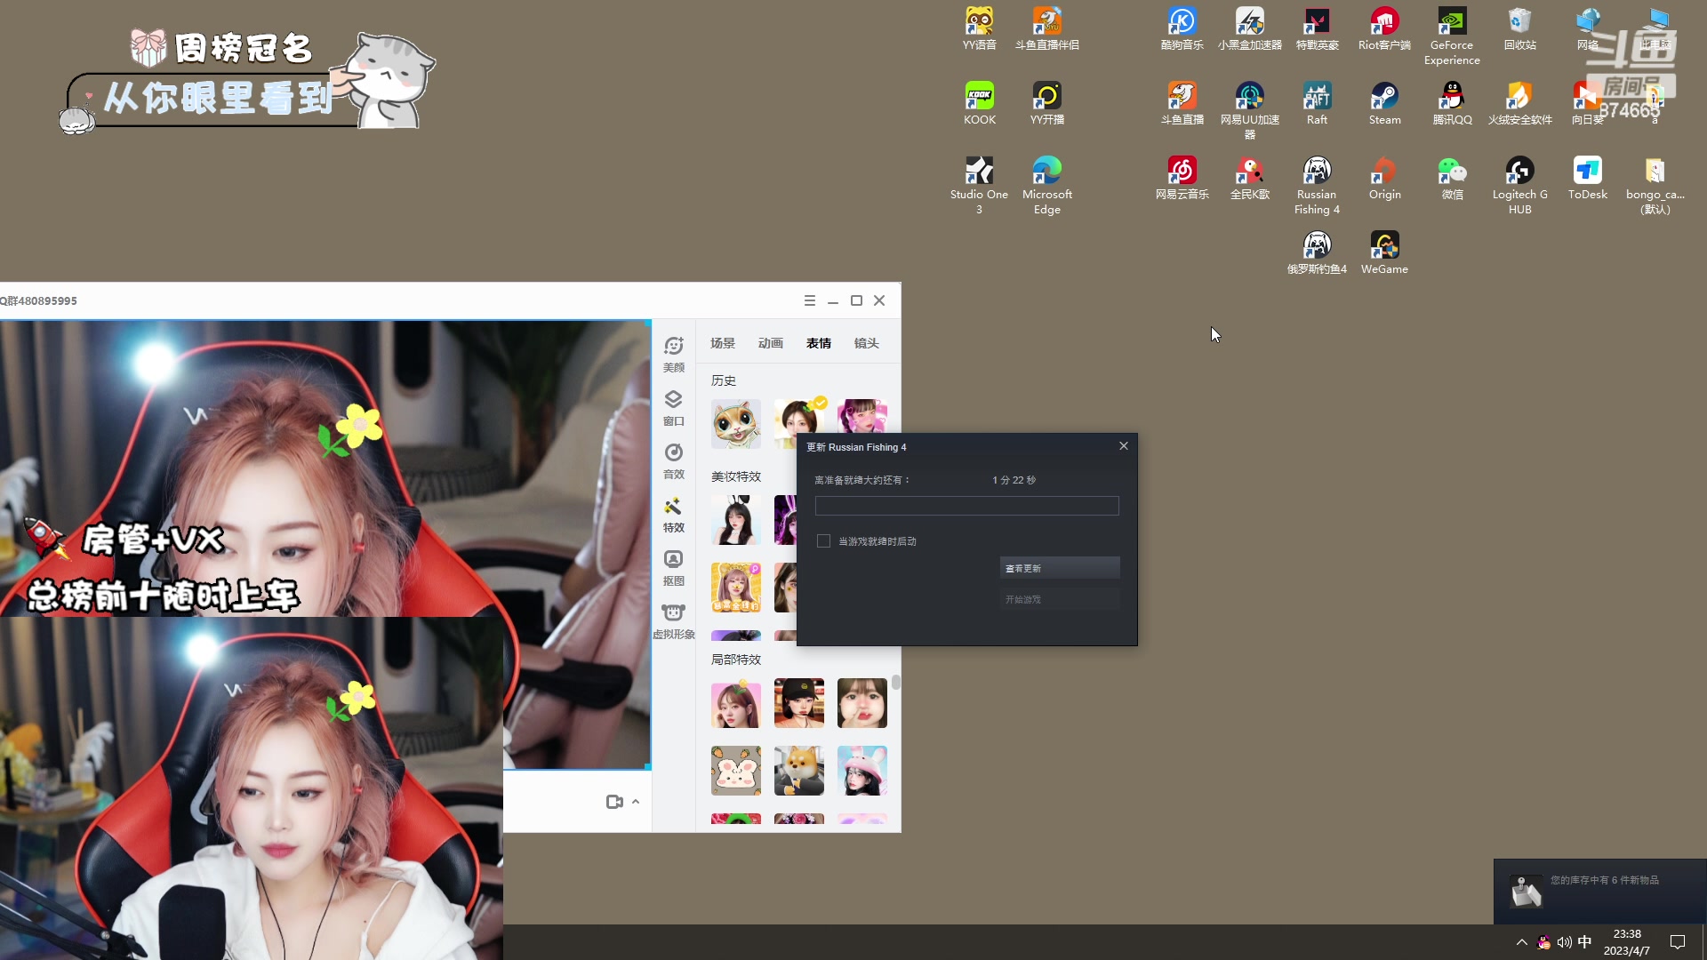Switch to the 场景 tab
Screen dimensions: 1707x960
tap(723, 343)
